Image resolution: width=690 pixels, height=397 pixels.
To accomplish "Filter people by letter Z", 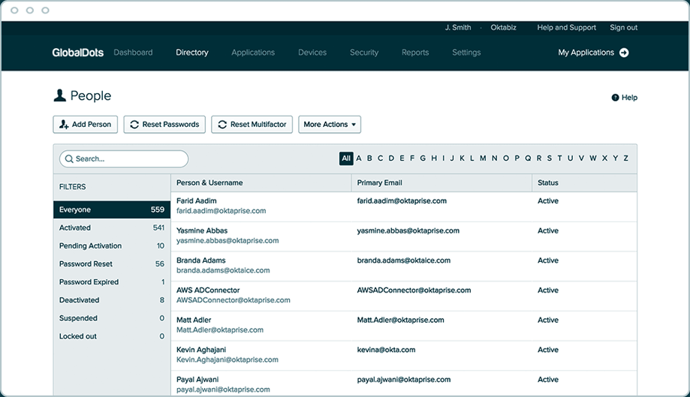I will coord(625,158).
